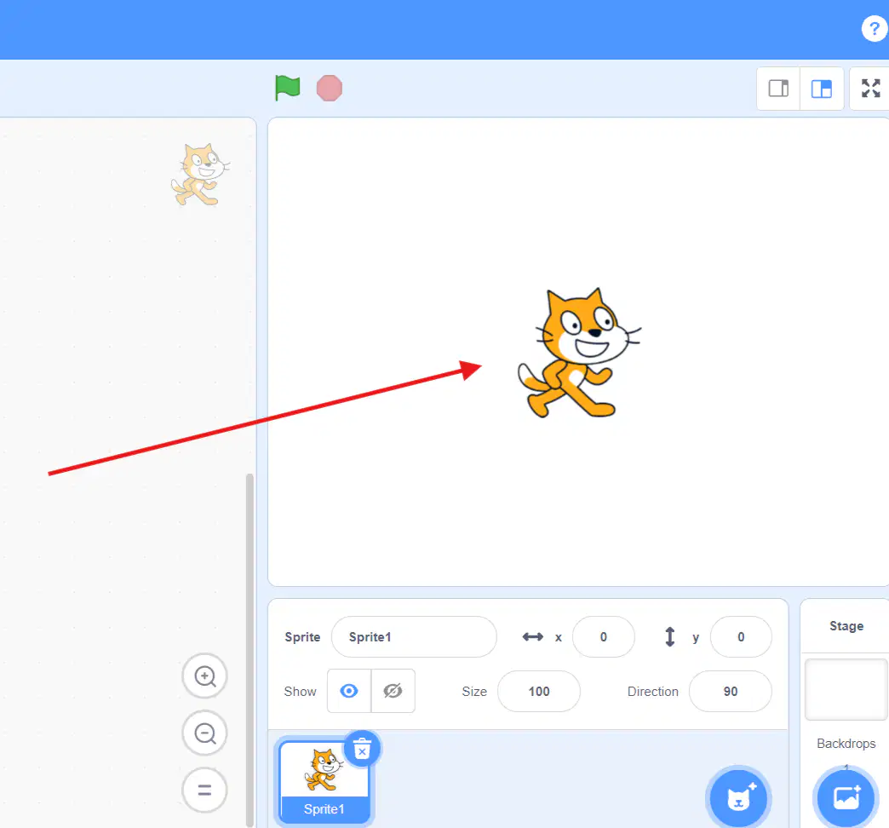The image size is (889, 828).
Task: Show the sprite with the eye icon
Action: pyautogui.click(x=349, y=691)
